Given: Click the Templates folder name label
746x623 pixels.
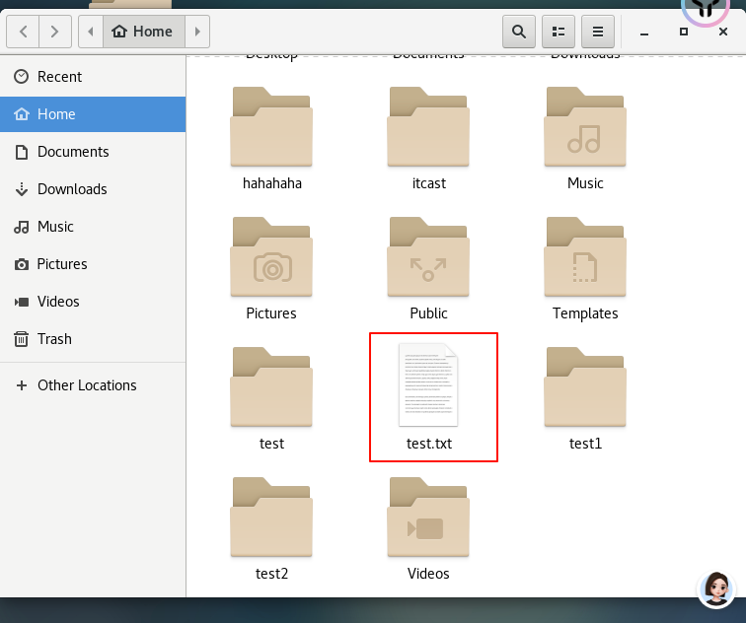Looking at the screenshot, I should pos(585,313).
